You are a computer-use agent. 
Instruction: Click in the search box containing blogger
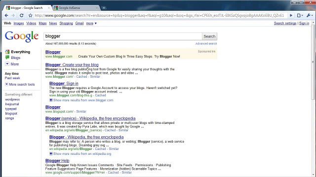123,36
